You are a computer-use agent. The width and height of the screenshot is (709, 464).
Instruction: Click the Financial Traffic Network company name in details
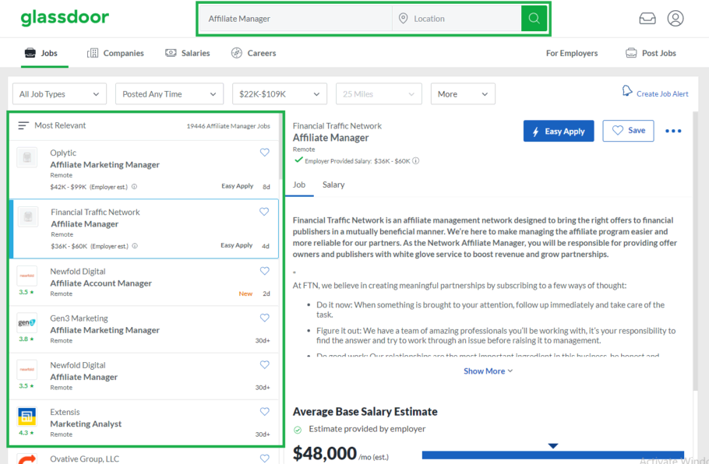click(x=337, y=126)
